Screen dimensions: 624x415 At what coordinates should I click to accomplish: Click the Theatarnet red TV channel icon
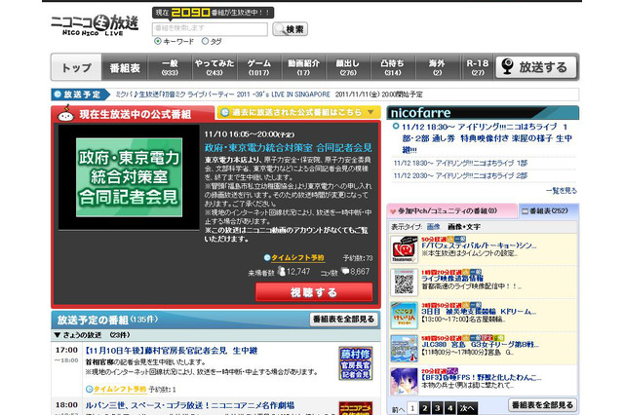(x=404, y=249)
